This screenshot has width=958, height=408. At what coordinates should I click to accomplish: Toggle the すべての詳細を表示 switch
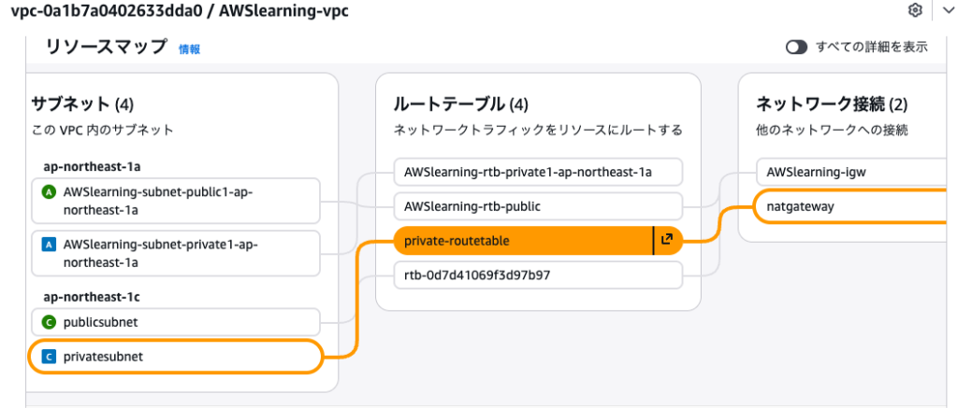click(x=796, y=48)
